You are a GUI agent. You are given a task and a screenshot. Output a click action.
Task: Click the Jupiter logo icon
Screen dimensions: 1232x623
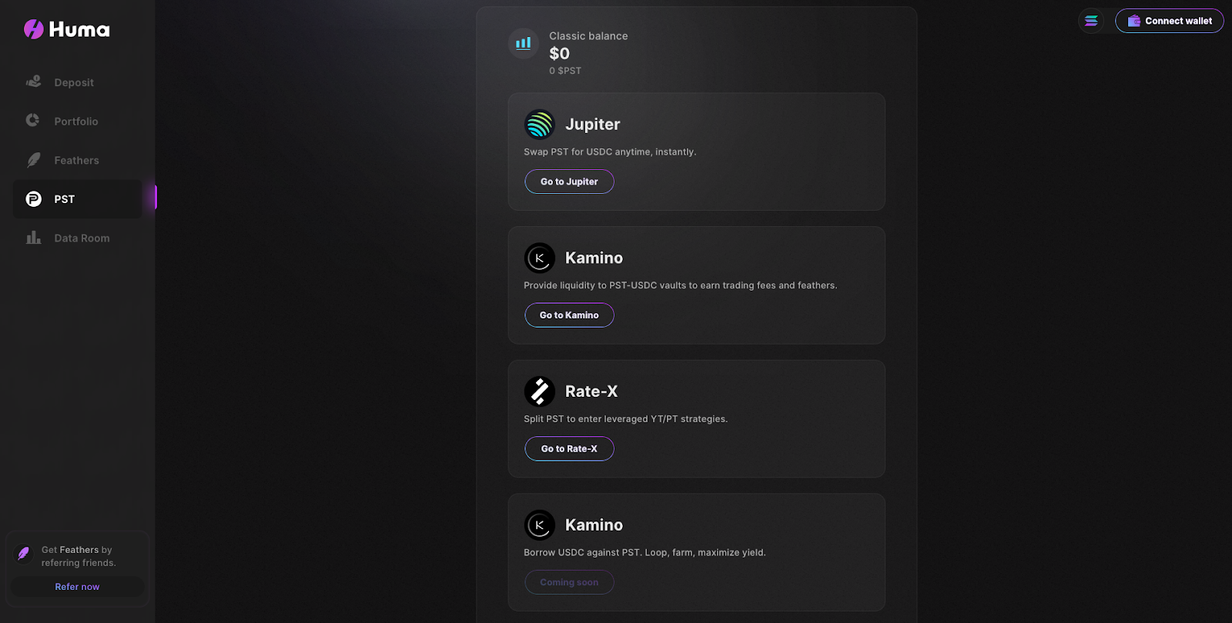(x=539, y=124)
